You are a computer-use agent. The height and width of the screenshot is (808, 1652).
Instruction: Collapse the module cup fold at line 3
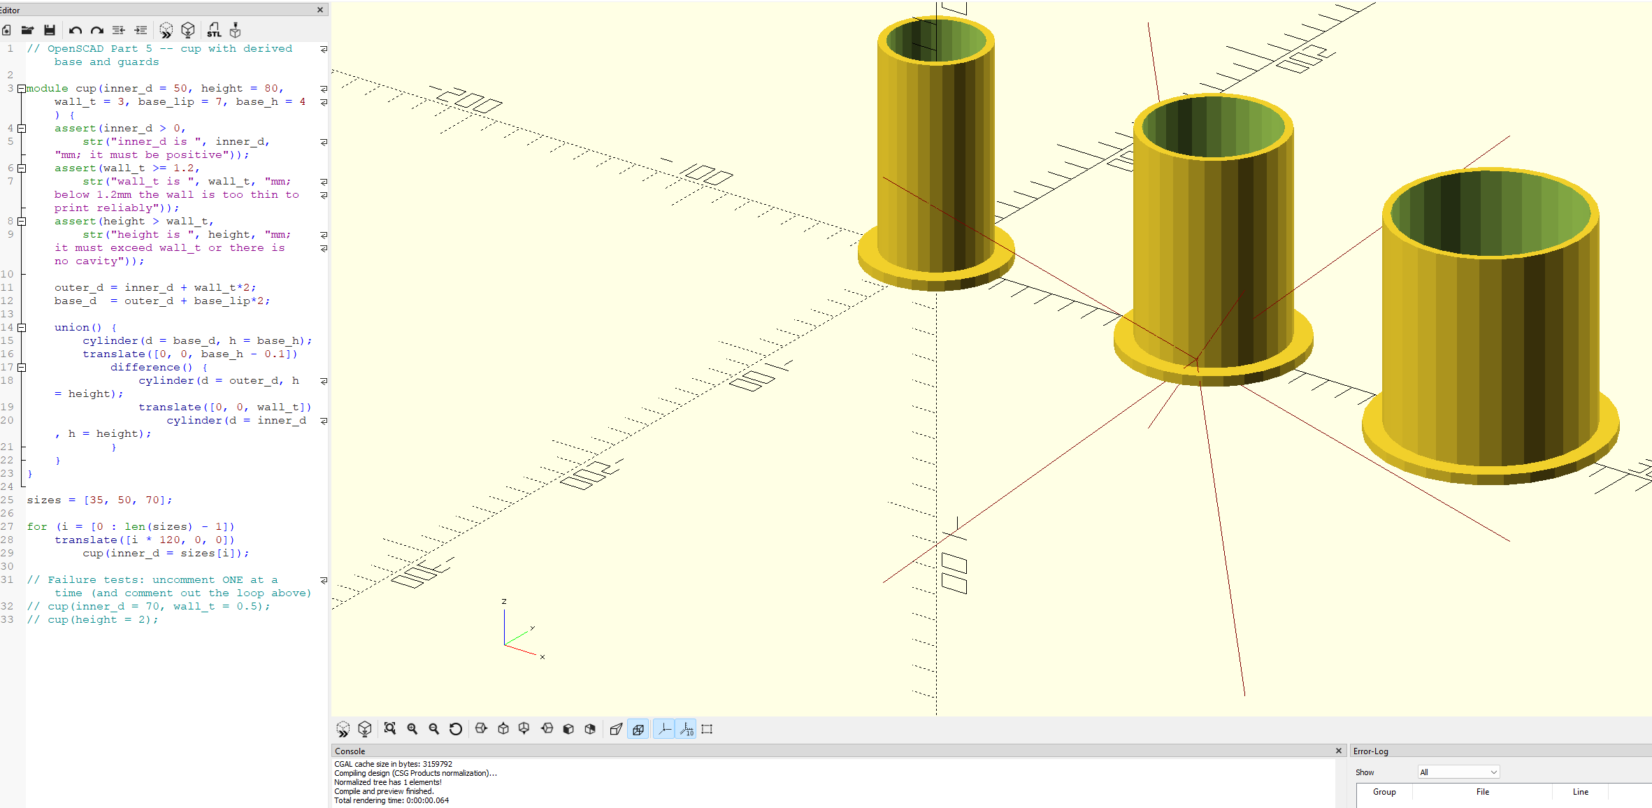pos(22,89)
